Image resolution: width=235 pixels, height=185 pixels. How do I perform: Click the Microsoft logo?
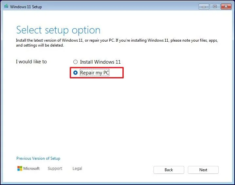(x=28, y=169)
